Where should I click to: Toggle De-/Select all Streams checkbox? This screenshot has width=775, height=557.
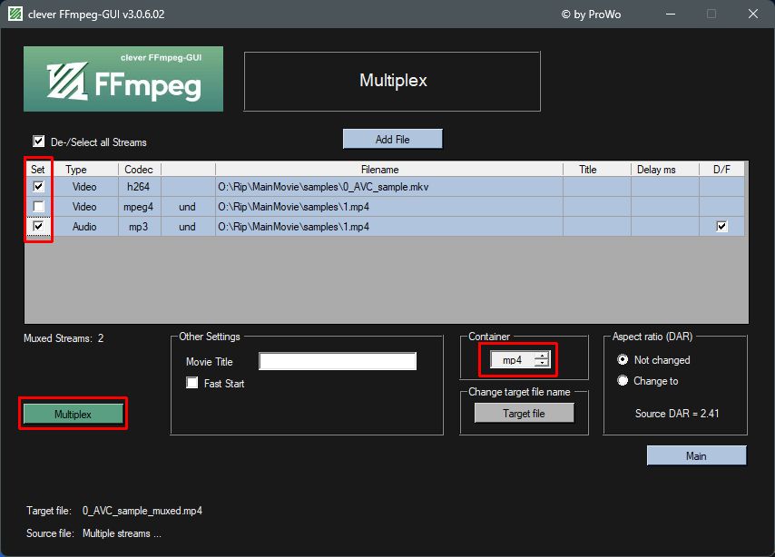coord(38,142)
